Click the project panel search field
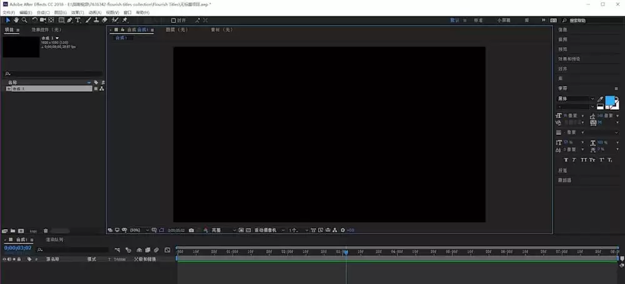Image resolution: width=625 pixels, height=284 pixels. [x=53, y=74]
